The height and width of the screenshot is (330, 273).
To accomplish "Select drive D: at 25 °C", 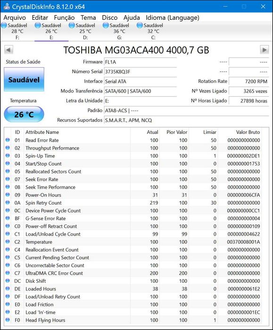I will point(85,31).
